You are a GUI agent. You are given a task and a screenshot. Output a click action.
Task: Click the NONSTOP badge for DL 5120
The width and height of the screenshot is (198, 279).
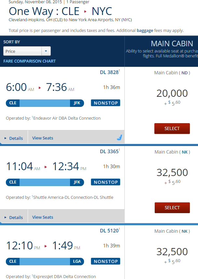click(106, 261)
